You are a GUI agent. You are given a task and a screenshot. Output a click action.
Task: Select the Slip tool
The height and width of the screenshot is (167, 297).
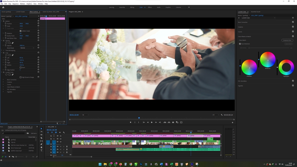pos(41,141)
